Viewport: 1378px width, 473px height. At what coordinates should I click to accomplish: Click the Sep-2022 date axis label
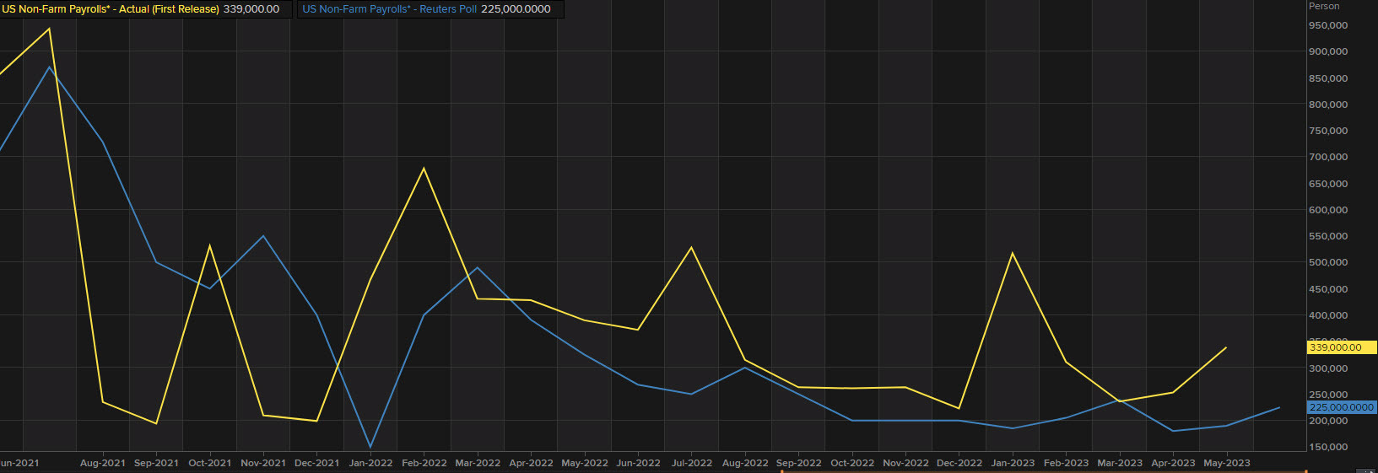point(798,463)
